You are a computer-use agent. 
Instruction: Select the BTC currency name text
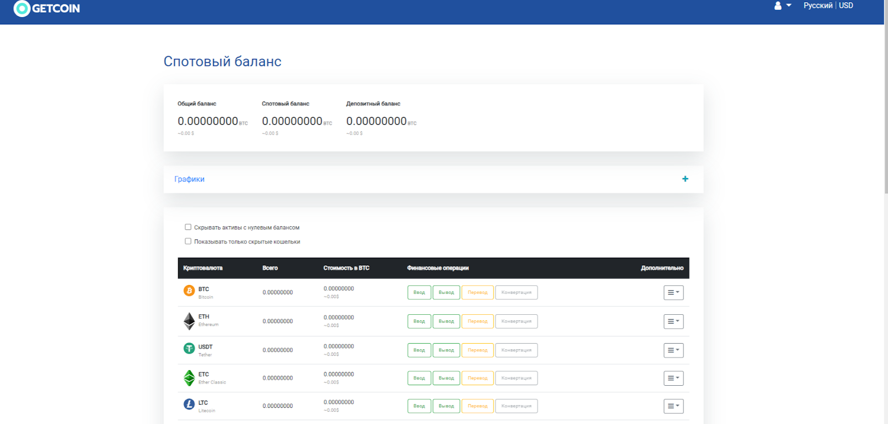pyautogui.click(x=204, y=289)
